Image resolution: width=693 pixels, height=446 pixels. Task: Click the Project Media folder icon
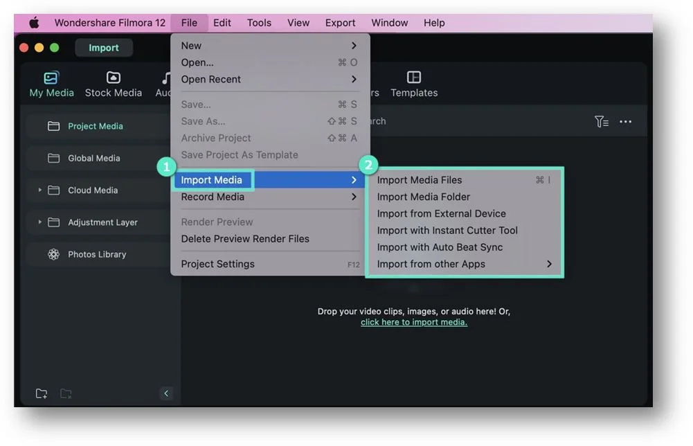pyautogui.click(x=53, y=127)
